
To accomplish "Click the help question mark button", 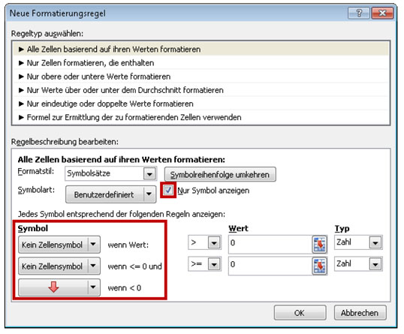I will [x=359, y=13].
